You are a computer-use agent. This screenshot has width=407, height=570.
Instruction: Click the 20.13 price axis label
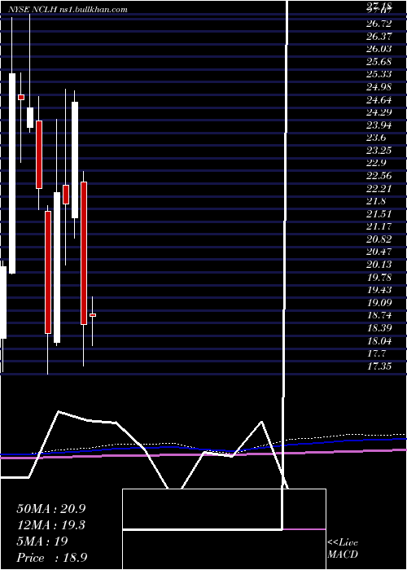[379, 265]
